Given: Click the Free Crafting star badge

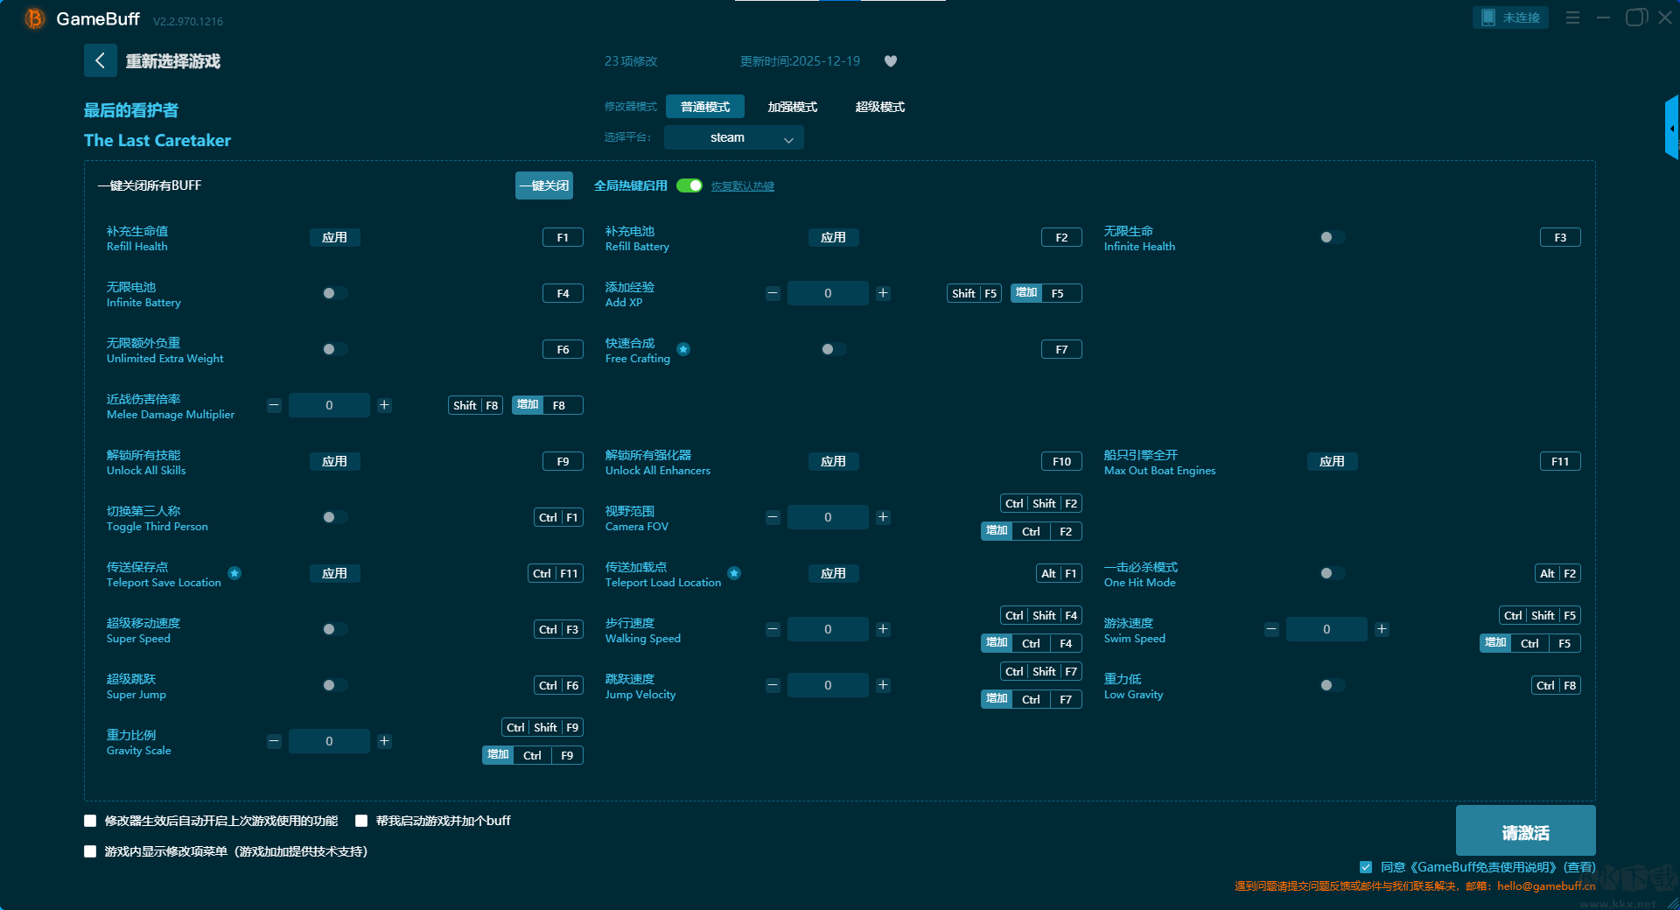Looking at the screenshot, I should tap(683, 349).
